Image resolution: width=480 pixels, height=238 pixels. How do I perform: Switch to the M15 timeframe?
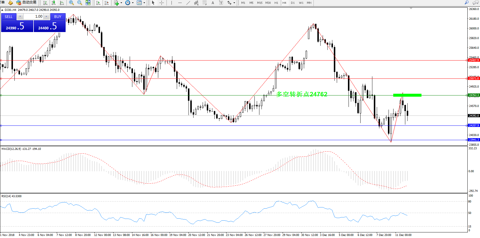tap(259, 3)
